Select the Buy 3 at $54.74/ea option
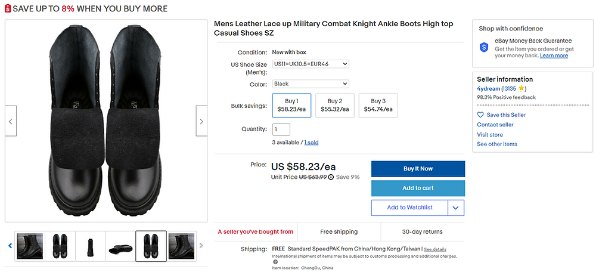 click(378, 106)
